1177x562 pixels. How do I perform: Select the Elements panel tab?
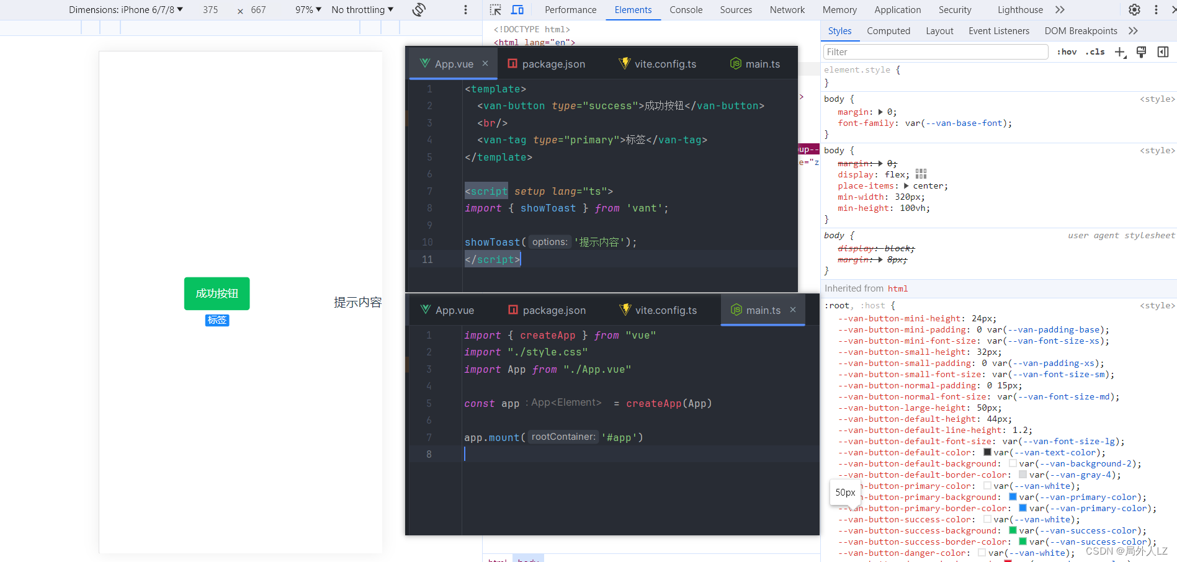point(633,10)
